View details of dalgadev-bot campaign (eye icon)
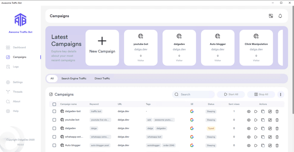The image size is (294, 152). point(249,111)
